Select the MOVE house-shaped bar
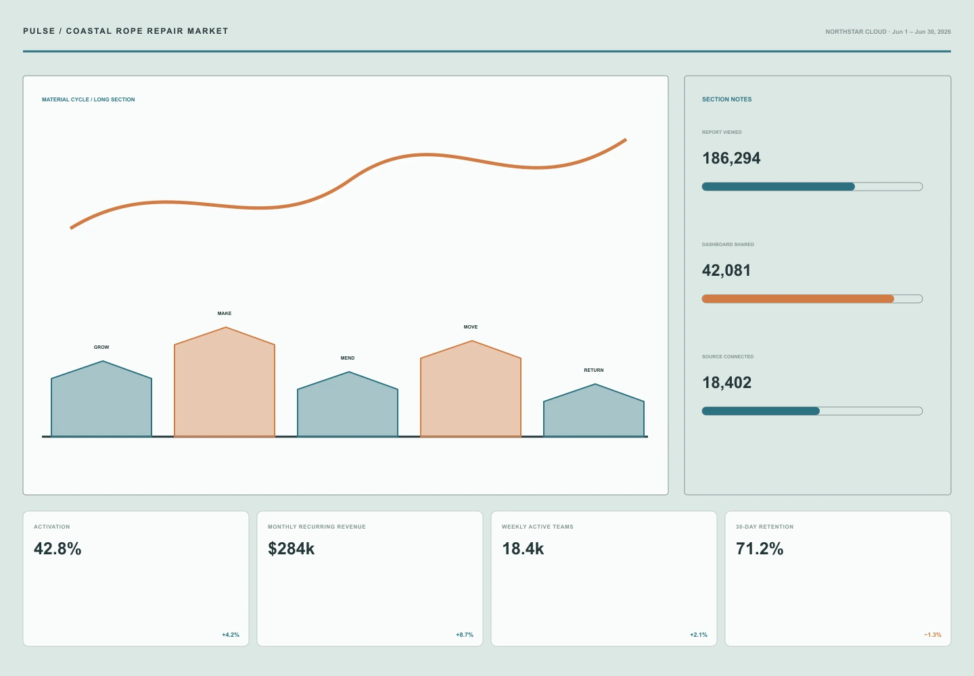Screen dimensions: 974x676 click(x=471, y=389)
